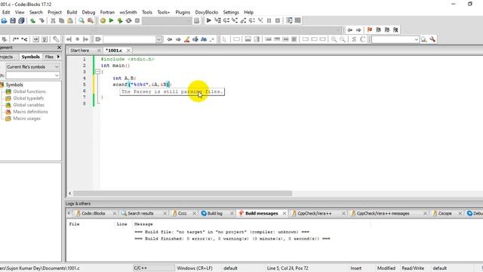Close the *1001.c editor tab
This screenshot has height=272, width=483.
tap(128, 51)
